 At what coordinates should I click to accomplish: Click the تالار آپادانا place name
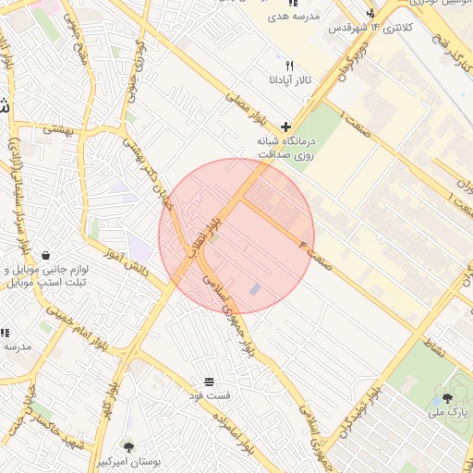[x=290, y=80]
